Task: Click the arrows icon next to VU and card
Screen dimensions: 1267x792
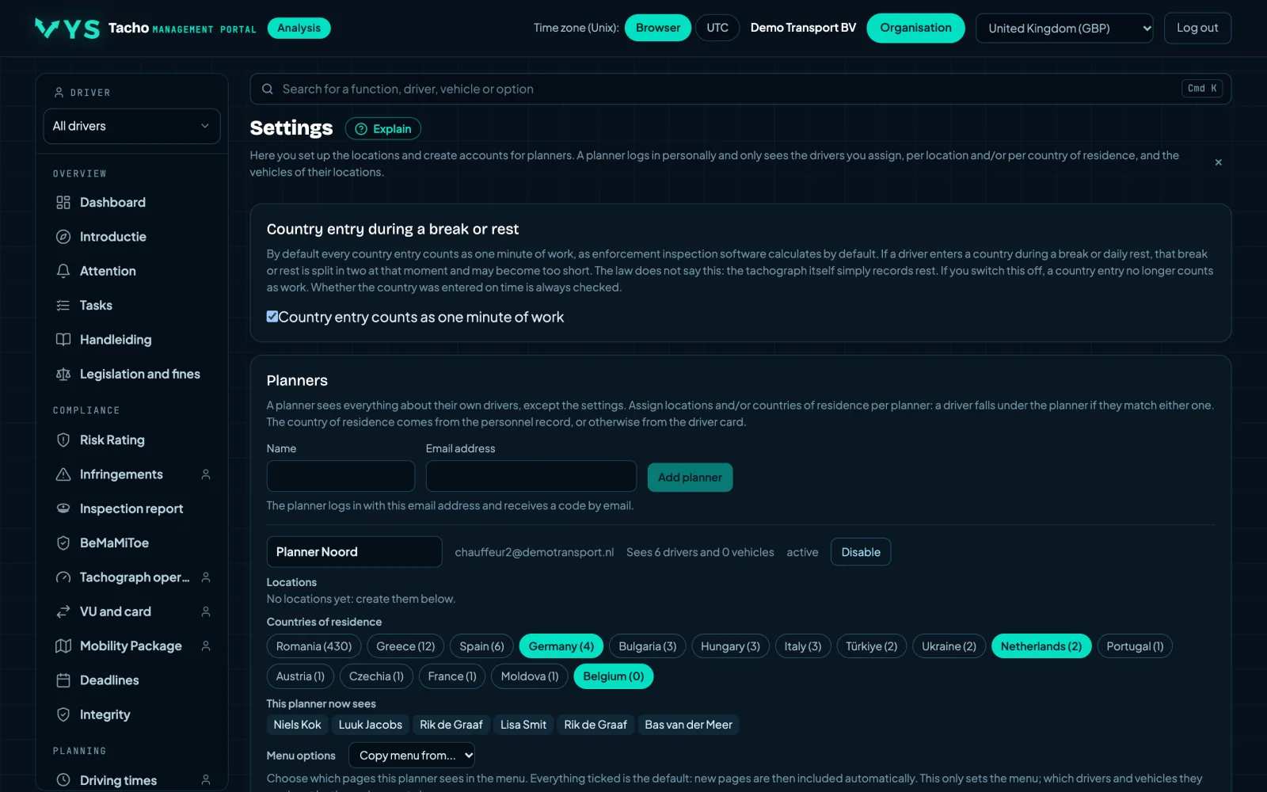Action: pos(63,611)
